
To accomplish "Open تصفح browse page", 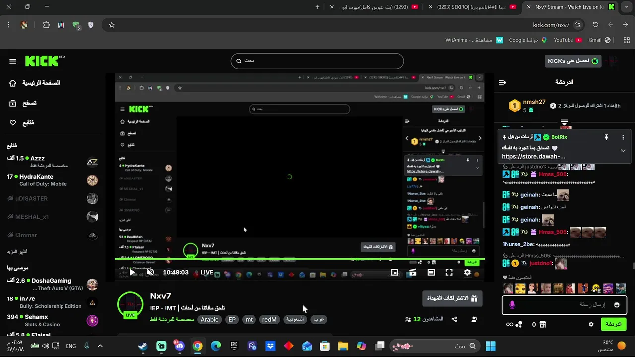I will (x=23, y=103).
